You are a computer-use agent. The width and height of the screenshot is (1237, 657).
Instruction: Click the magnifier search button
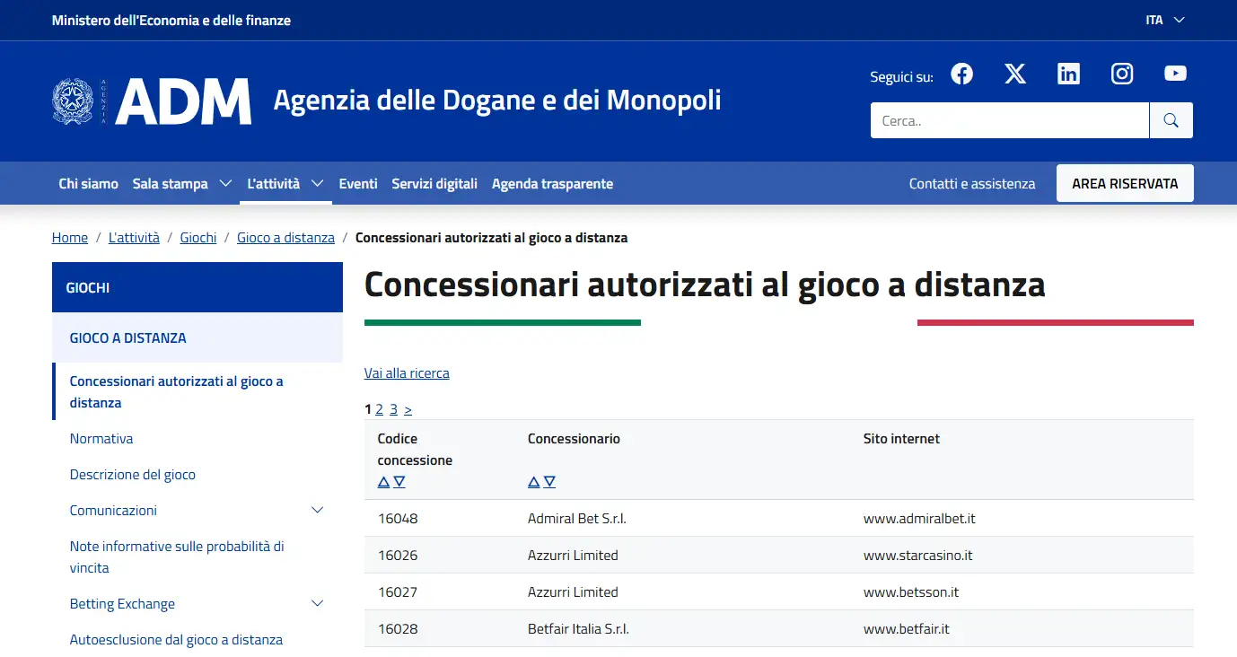point(1171,120)
